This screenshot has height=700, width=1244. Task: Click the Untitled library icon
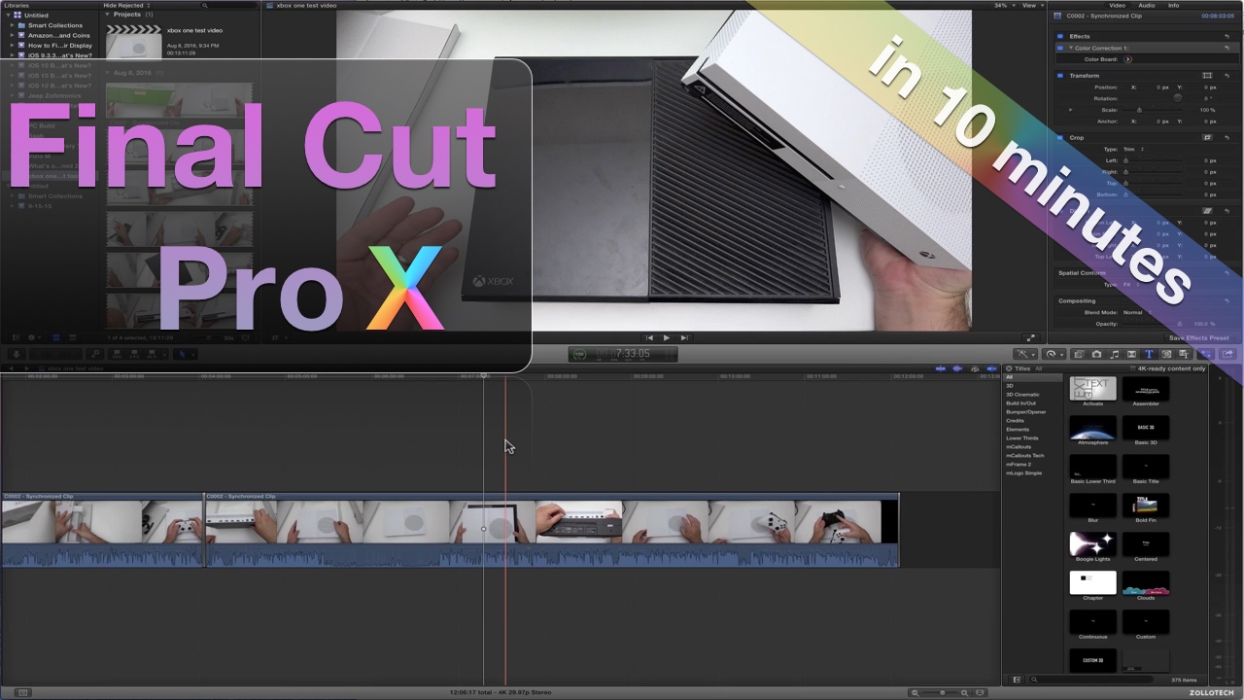17,16
